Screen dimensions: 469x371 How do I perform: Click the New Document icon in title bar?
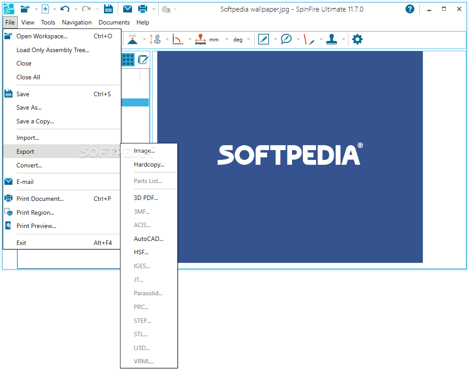pyautogui.click(x=45, y=9)
